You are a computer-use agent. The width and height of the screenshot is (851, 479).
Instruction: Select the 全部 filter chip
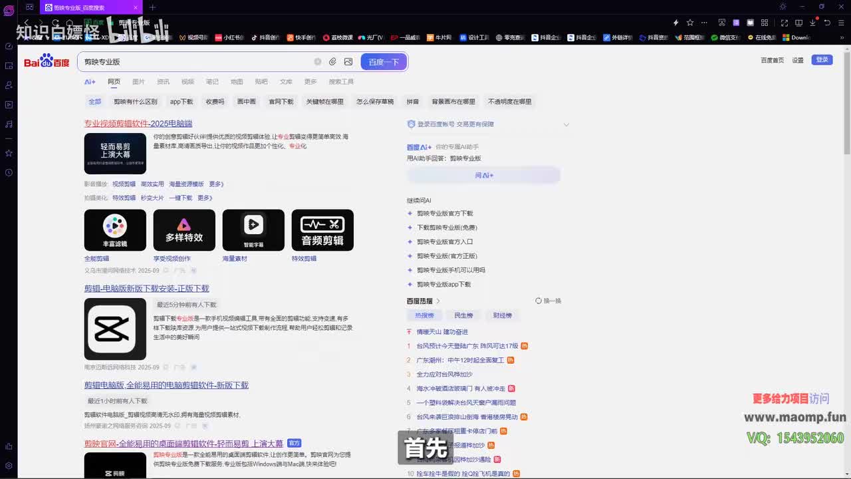[x=95, y=102]
